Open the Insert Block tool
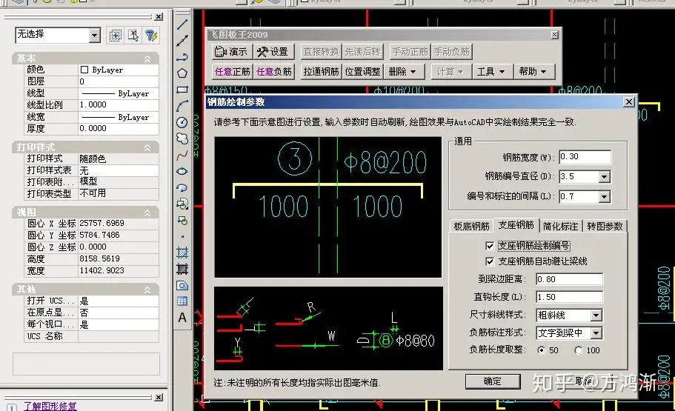 coord(182,204)
